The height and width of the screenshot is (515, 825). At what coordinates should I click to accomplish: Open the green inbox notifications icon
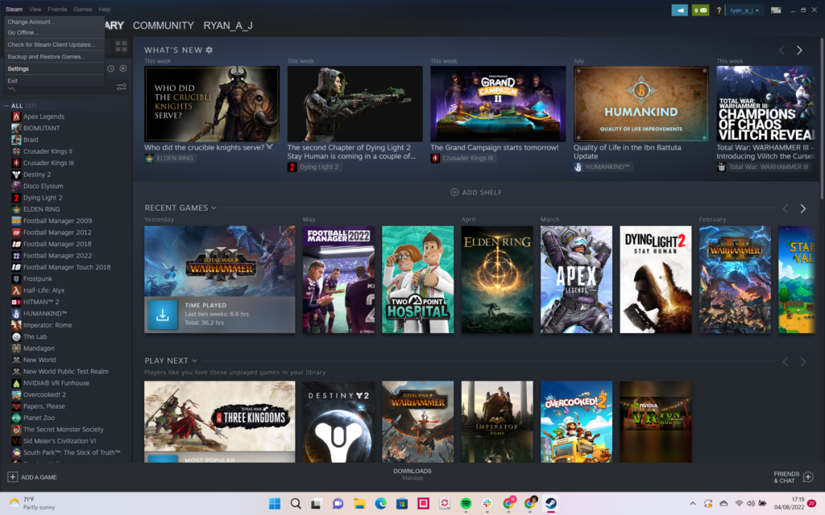click(x=700, y=10)
